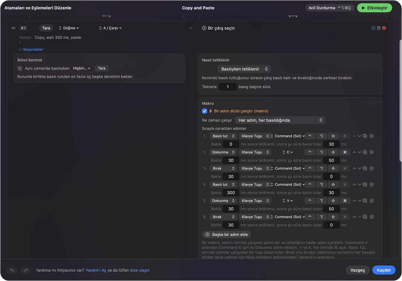Open 'Her adım, her basıldığında' dropdown

(x=280, y=120)
